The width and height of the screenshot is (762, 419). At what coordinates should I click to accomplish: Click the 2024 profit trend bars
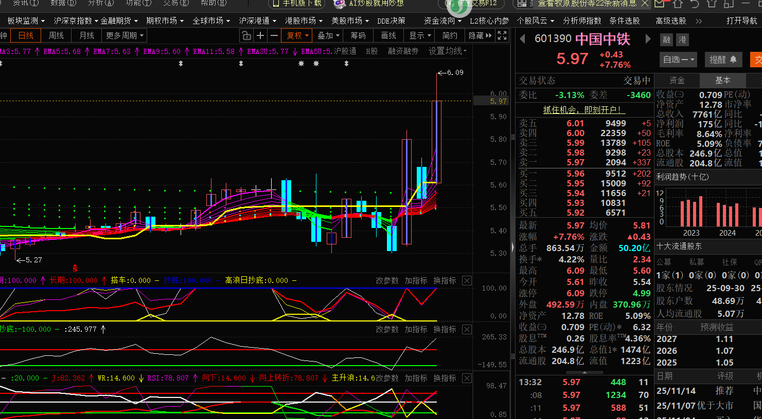tap(728, 215)
